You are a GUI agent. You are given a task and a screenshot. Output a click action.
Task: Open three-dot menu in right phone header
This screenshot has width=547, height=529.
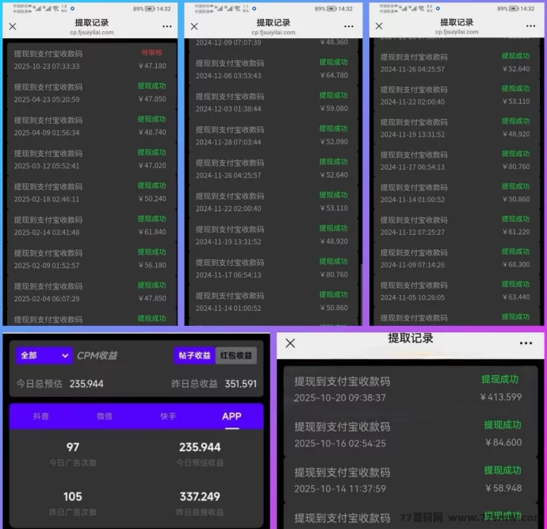(x=530, y=26)
